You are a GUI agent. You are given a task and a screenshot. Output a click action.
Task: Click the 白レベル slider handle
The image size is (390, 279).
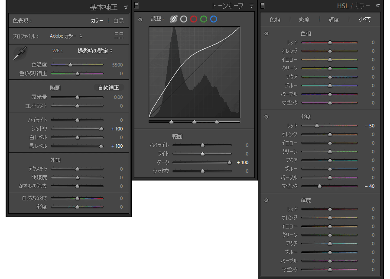click(x=78, y=138)
